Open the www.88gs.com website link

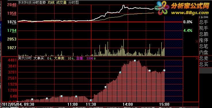coord(190,13)
